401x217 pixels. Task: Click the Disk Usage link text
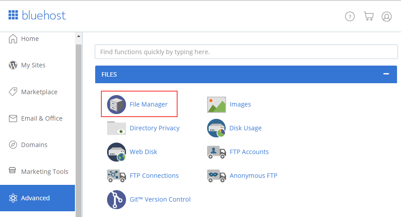245,128
